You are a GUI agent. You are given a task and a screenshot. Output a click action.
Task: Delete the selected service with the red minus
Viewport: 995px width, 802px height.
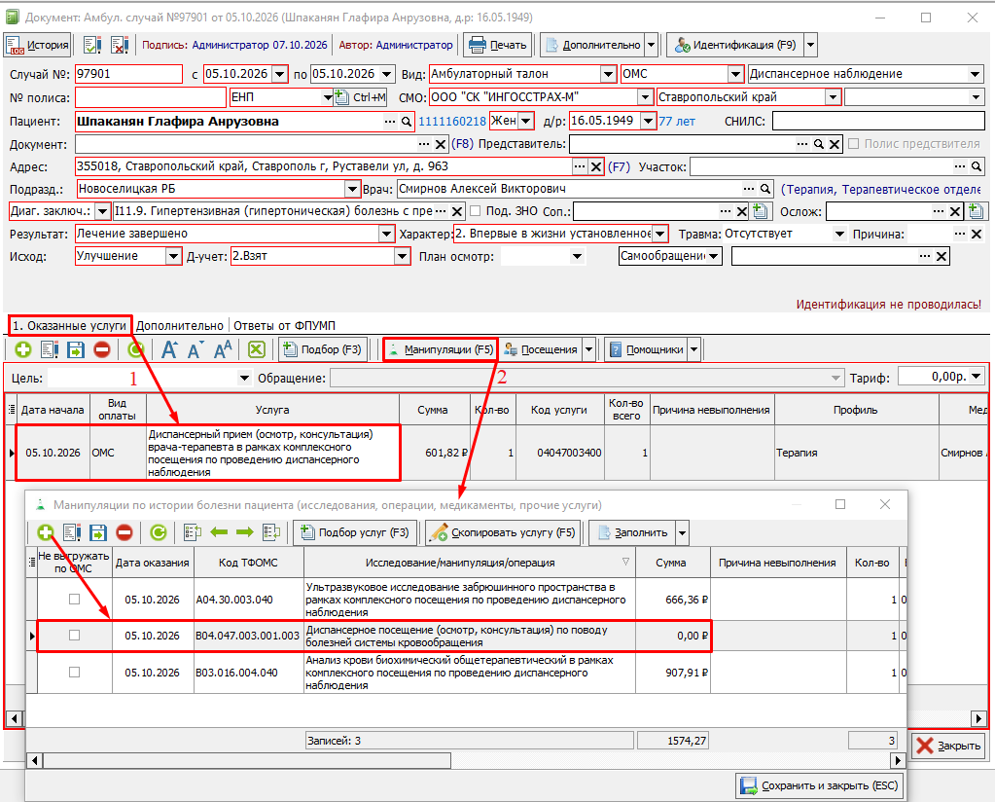(102, 349)
